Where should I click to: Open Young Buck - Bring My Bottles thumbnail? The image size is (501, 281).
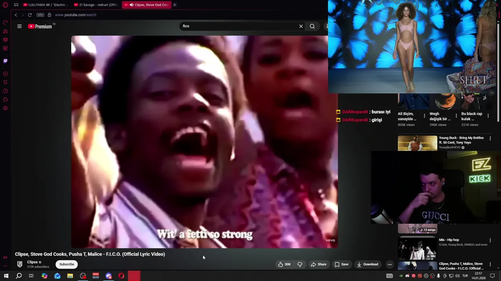(417, 143)
